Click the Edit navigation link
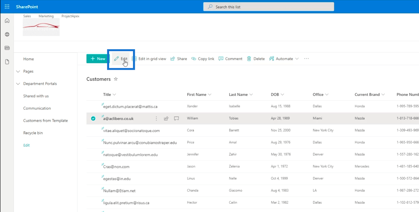 (27, 145)
